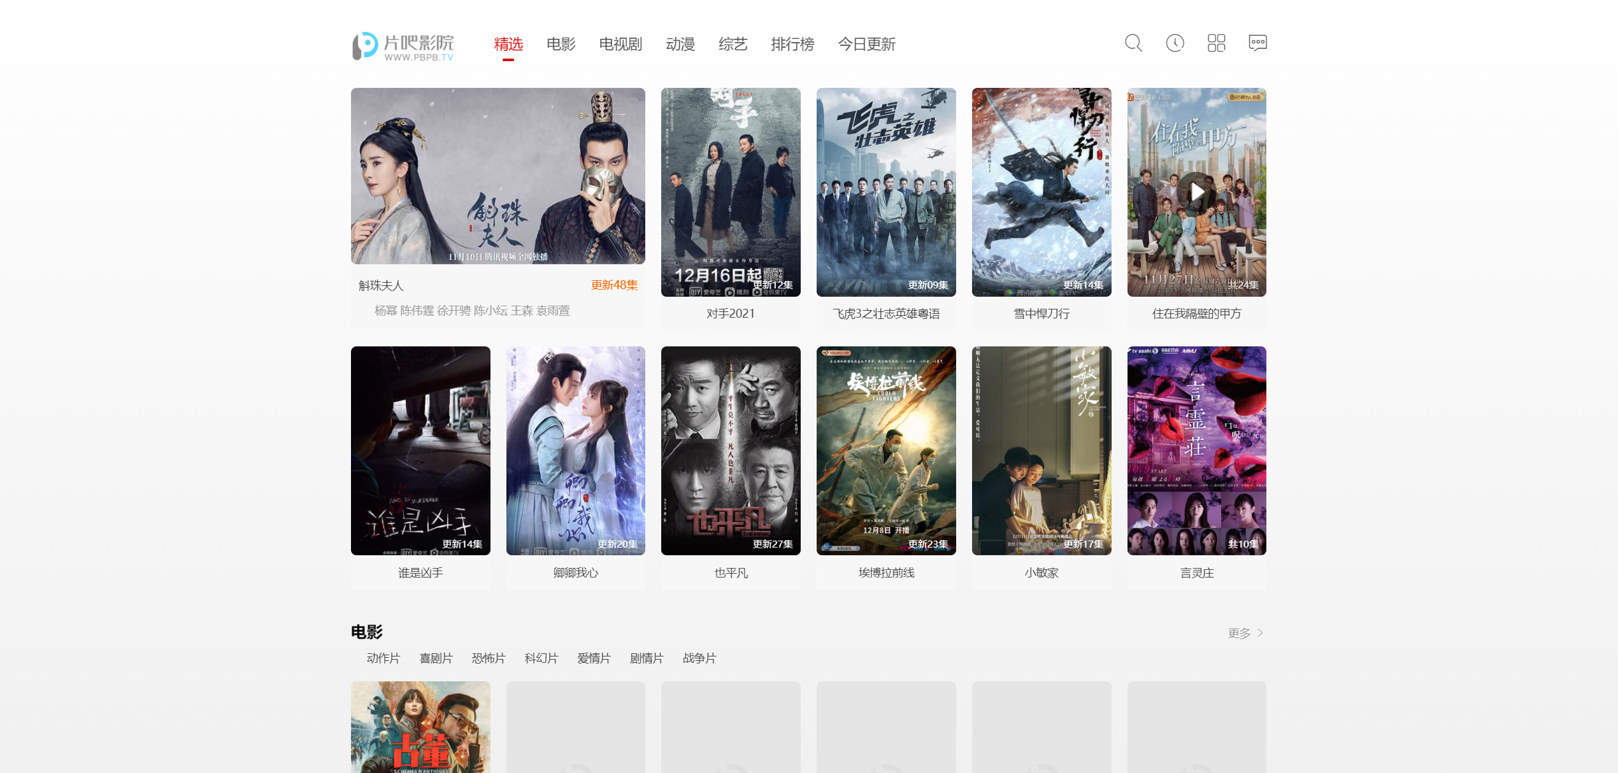The image size is (1618, 773).
Task: Filter movies by 爱情片
Action: pyautogui.click(x=594, y=658)
